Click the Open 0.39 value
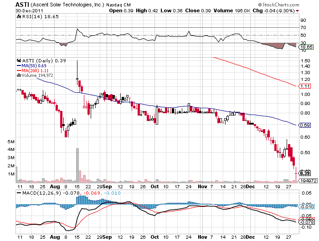 [x=121, y=10]
